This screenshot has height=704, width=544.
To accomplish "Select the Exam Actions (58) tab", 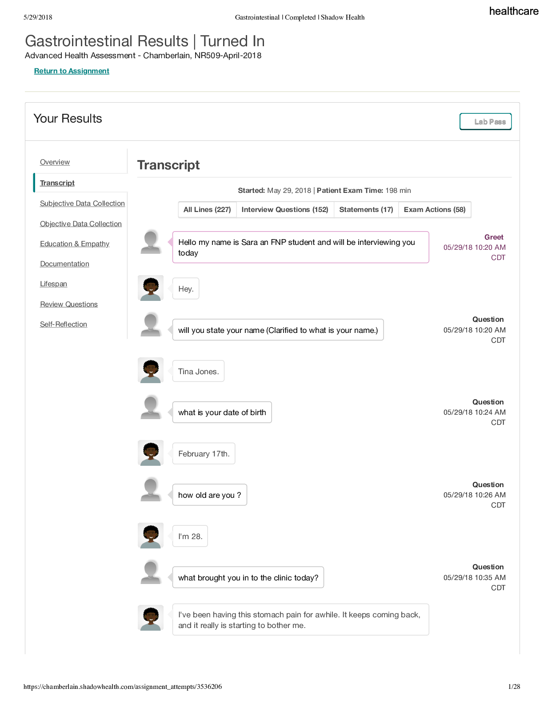I will 435,210.
